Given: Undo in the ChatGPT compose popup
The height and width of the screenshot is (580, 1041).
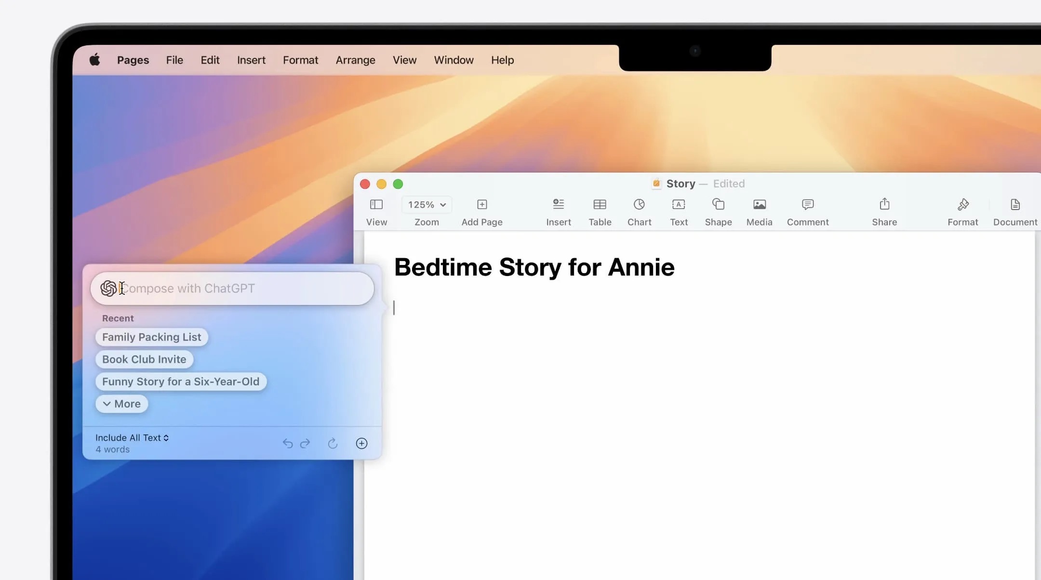Looking at the screenshot, I should [x=288, y=443].
